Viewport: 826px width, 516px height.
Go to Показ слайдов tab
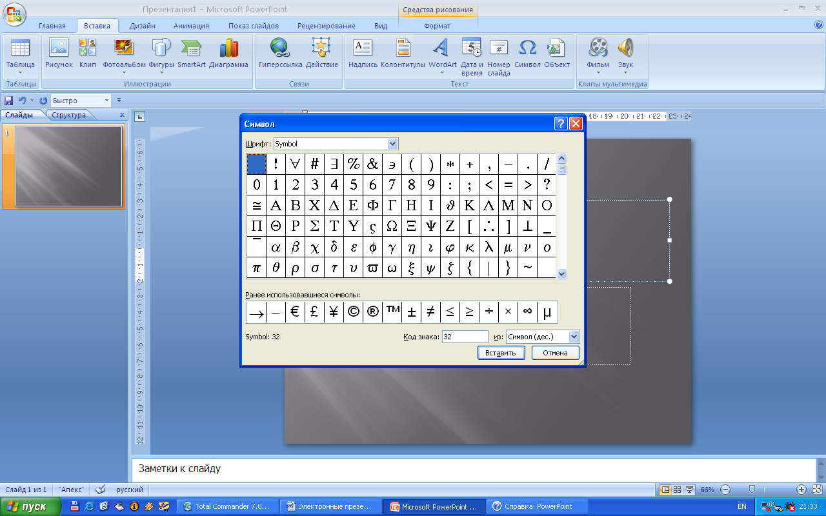coord(254,26)
